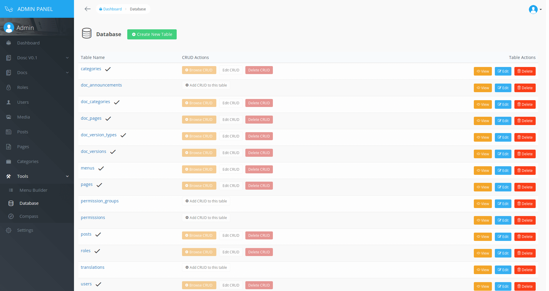
Task: Open Users in the sidebar
Action: 37,102
